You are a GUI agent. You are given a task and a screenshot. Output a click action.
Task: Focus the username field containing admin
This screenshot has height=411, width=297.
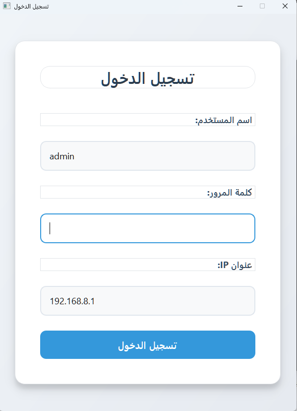coord(147,156)
